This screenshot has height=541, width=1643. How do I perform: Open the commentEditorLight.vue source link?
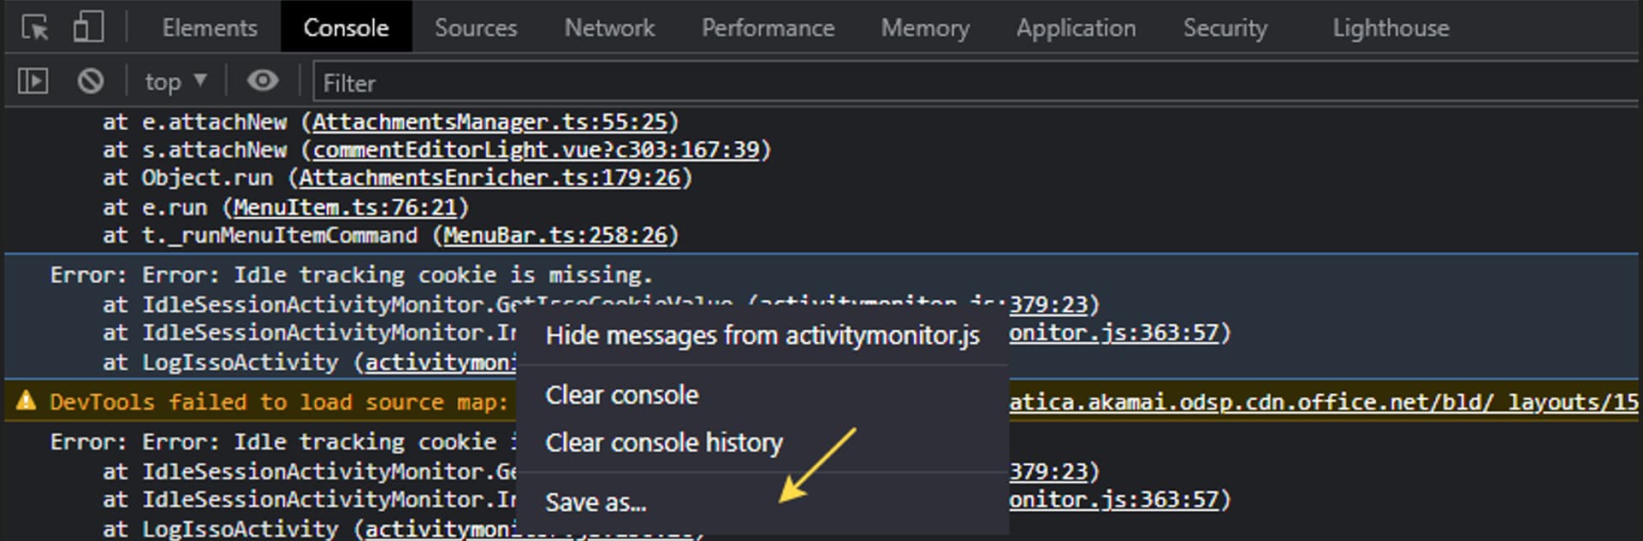point(536,150)
